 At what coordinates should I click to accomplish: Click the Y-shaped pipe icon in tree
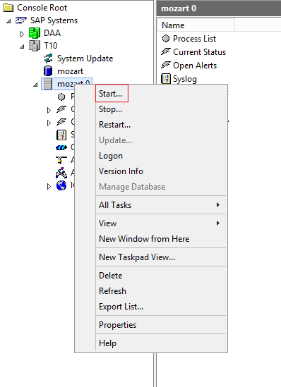click(x=61, y=160)
